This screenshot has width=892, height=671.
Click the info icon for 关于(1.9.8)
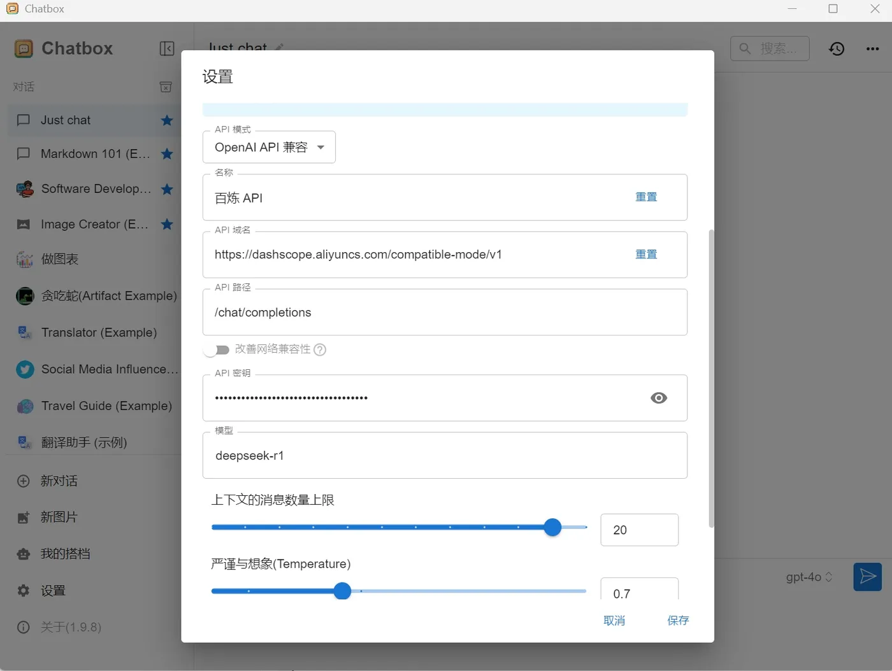point(24,627)
